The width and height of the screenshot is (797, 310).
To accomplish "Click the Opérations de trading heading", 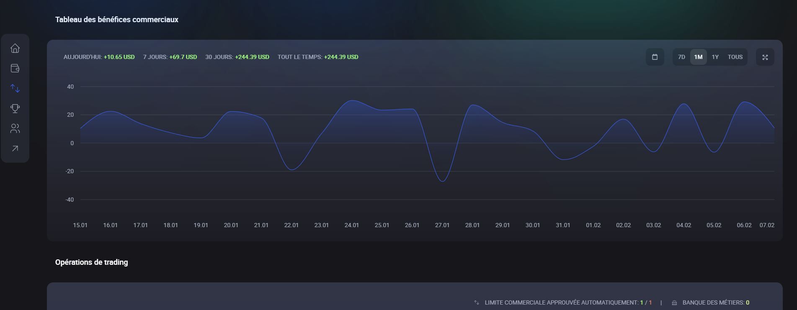I will pyautogui.click(x=92, y=262).
